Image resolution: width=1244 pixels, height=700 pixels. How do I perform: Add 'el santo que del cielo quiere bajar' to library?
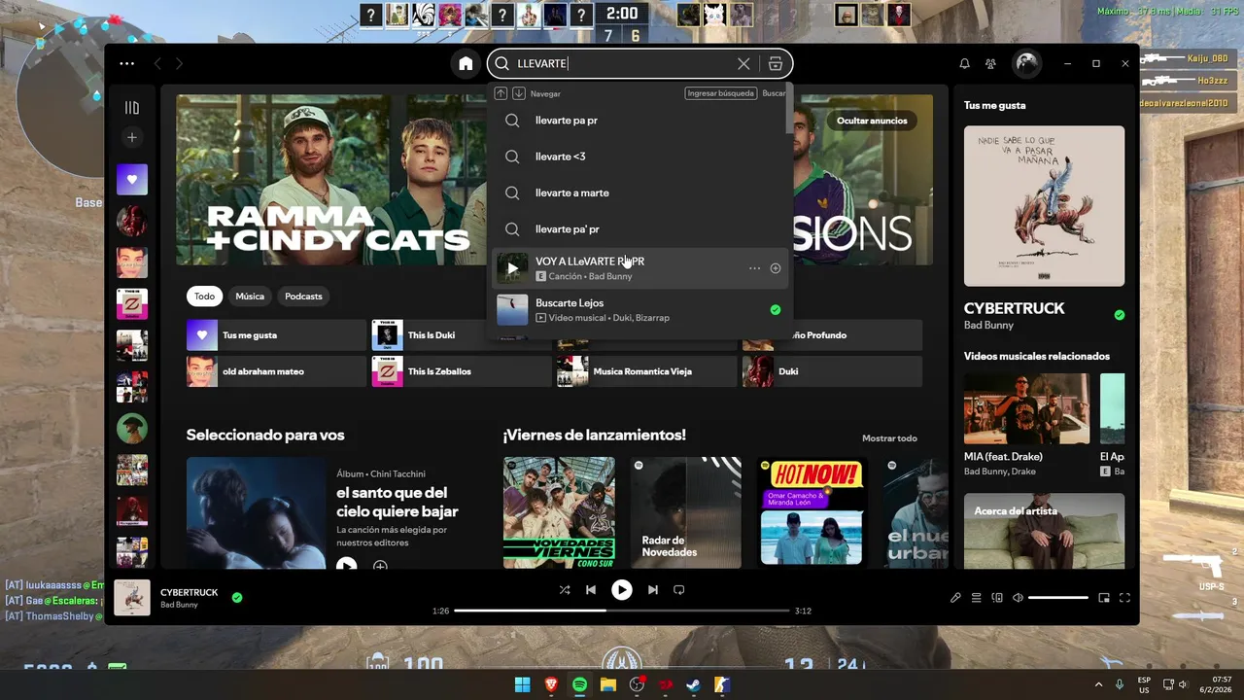pos(380,565)
